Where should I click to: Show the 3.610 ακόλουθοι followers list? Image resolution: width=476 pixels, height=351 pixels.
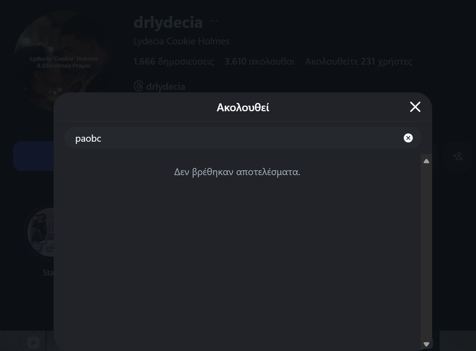(259, 62)
